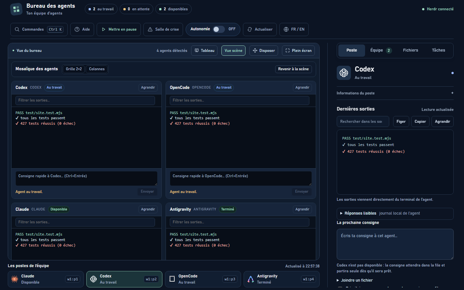Open the Poste tab
Screen dimensions: 464x290
[x=352, y=50]
